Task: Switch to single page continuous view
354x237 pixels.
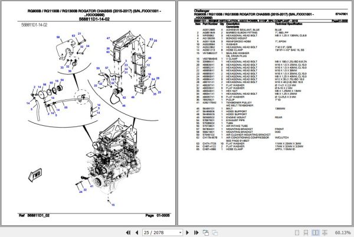Action: tap(306, 232)
